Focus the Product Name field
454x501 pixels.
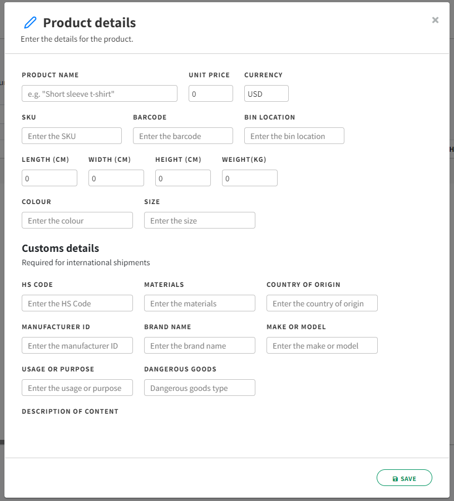pos(100,93)
